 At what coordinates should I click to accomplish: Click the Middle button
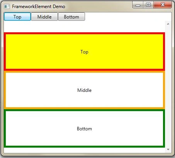[44, 17]
